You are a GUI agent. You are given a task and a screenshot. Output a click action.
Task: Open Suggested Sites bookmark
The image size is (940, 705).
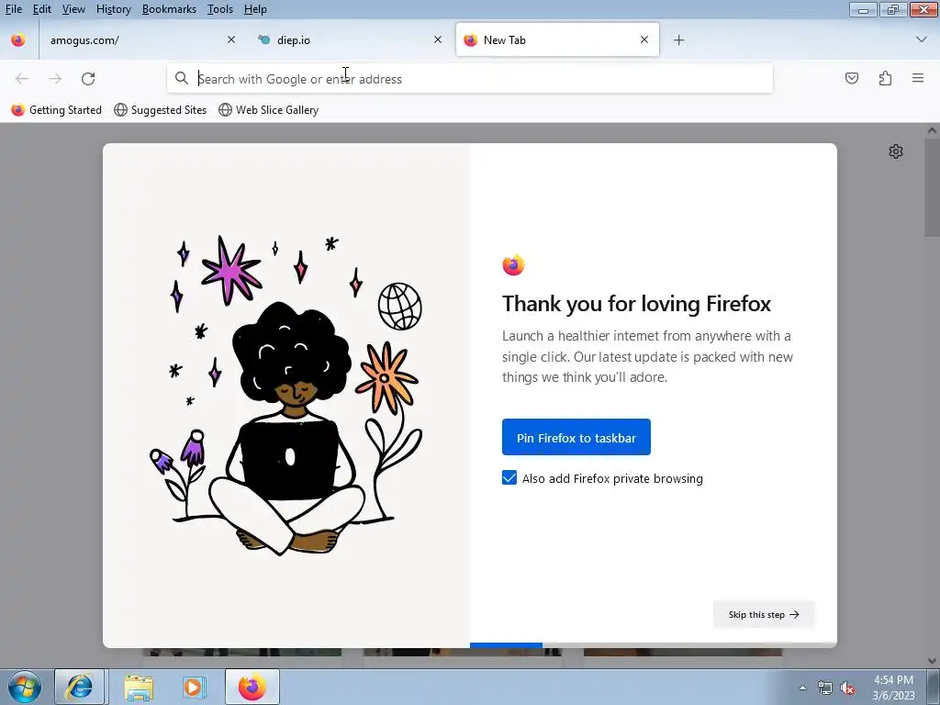click(x=160, y=110)
